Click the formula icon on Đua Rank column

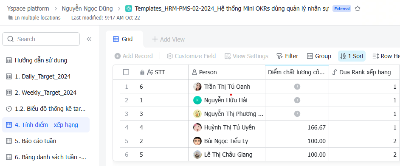click(335, 73)
